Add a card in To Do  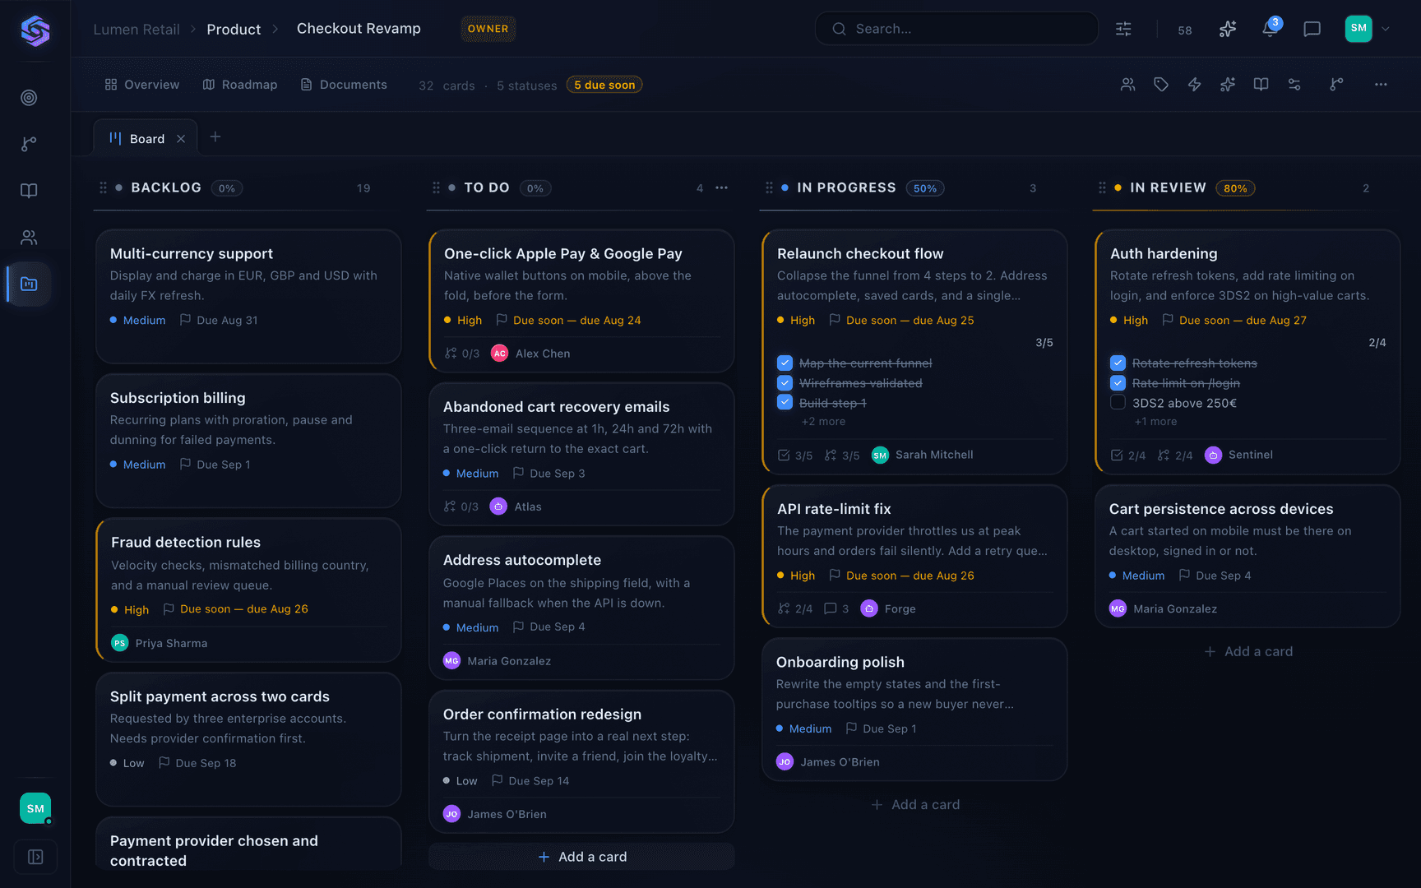(x=582, y=857)
